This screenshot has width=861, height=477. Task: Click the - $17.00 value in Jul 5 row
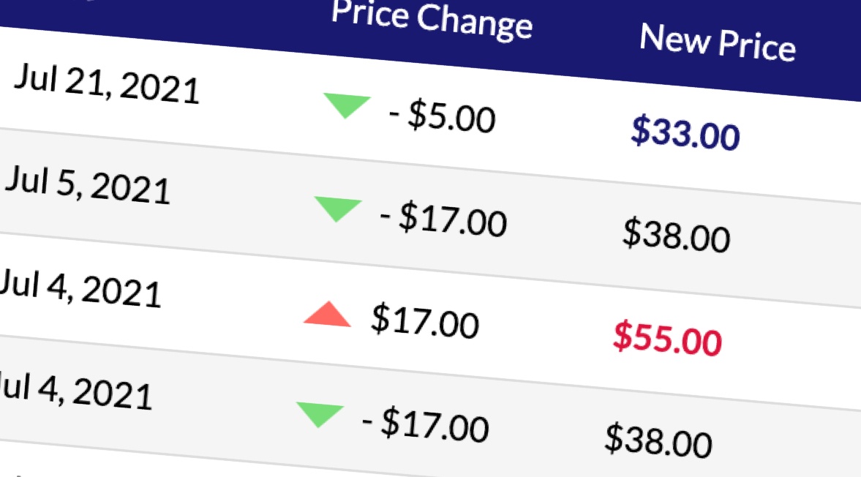pos(443,219)
